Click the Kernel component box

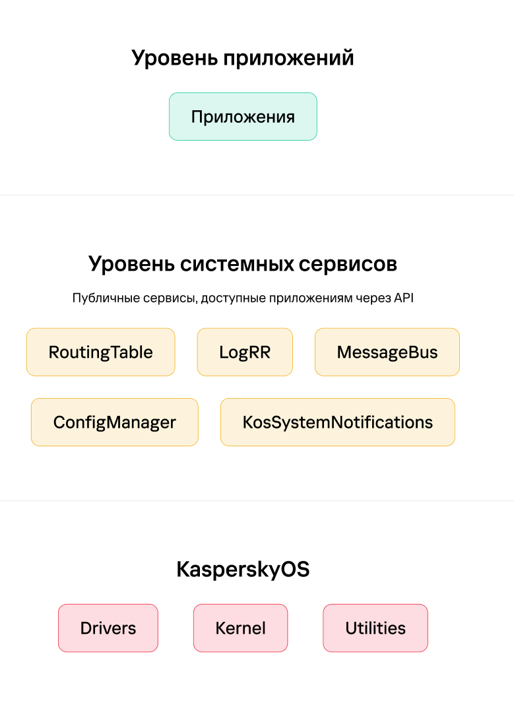click(x=240, y=628)
